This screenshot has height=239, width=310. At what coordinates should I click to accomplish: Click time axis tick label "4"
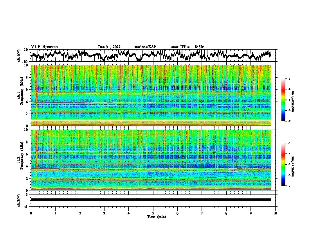[129, 213]
